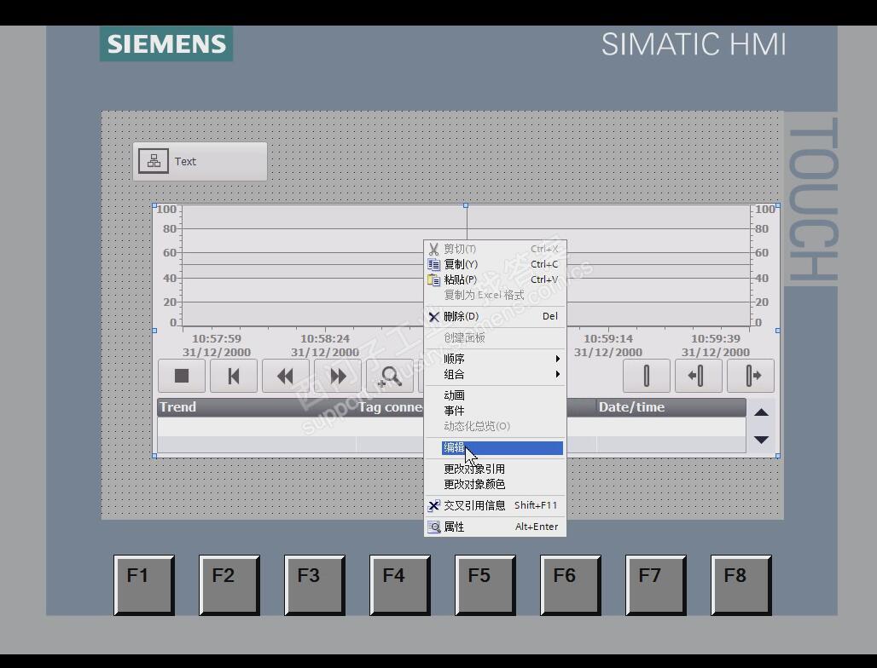Click the SIEMENS logo
The width and height of the screenshot is (877, 668).
pos(166,43)
